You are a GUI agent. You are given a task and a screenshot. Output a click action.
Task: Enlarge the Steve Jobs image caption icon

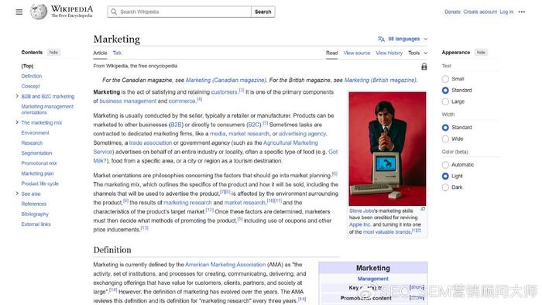423,209
